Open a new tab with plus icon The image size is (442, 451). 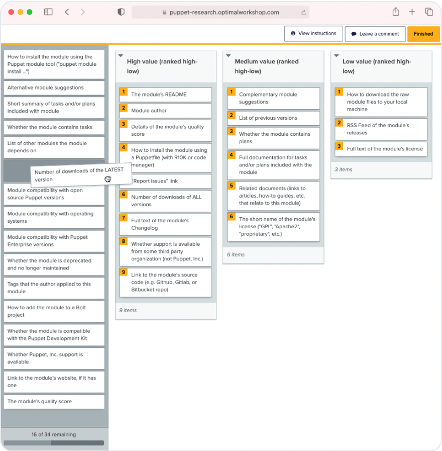pyautogui.click(x=412, y=12)
